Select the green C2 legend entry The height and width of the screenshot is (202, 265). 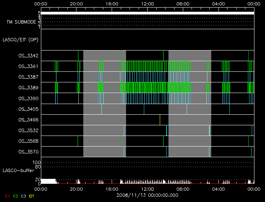click(x=15, y=196)
